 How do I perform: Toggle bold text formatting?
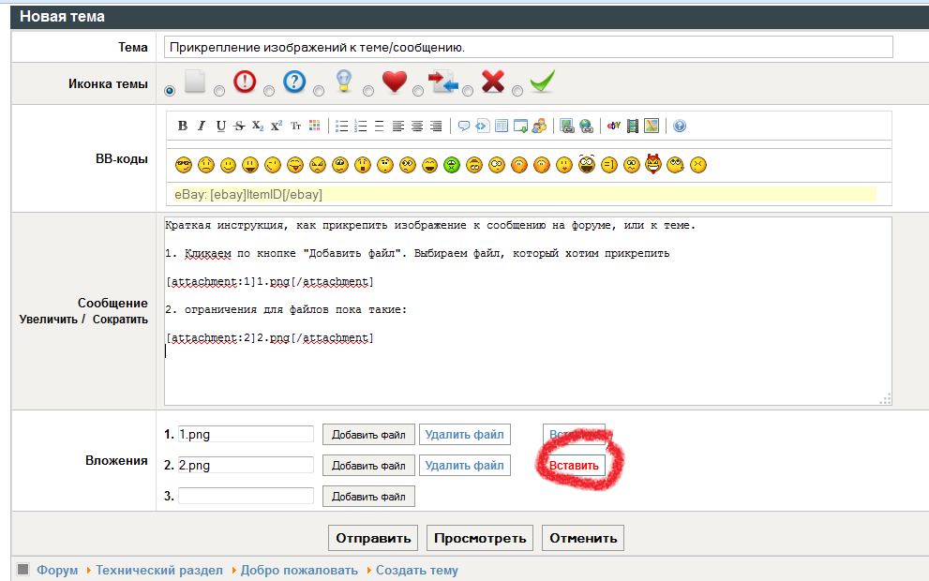[183, 126]
